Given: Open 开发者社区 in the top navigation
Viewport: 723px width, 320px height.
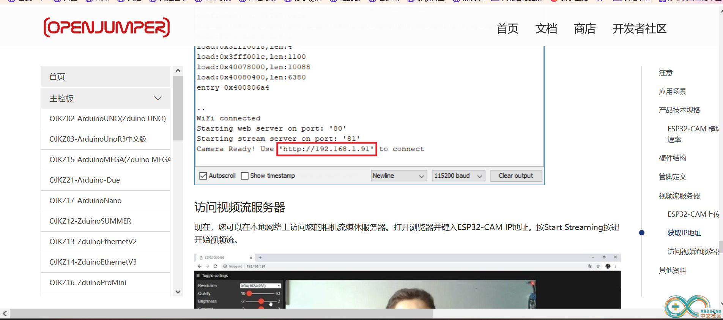Looking at the screenshot, I should click(640, 28).
